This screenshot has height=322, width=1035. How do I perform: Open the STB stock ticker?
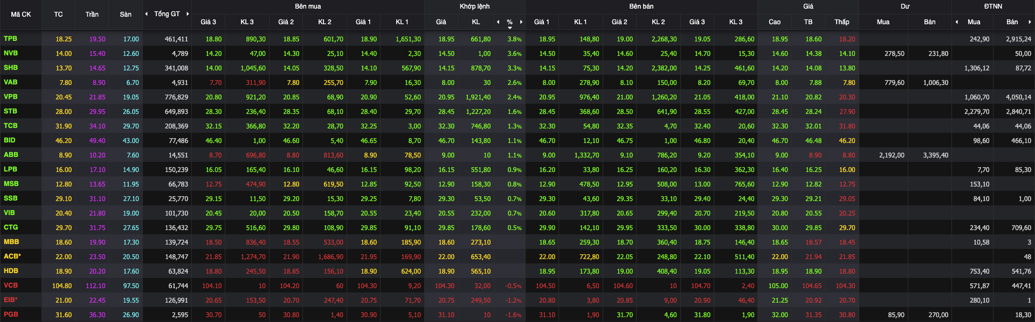pyautogui.click(x=10, y=111)
